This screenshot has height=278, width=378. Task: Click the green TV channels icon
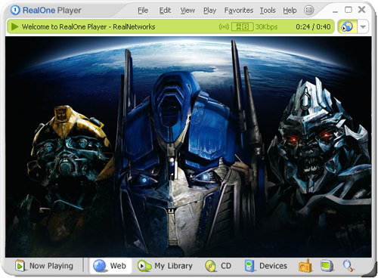pos(327,266)
